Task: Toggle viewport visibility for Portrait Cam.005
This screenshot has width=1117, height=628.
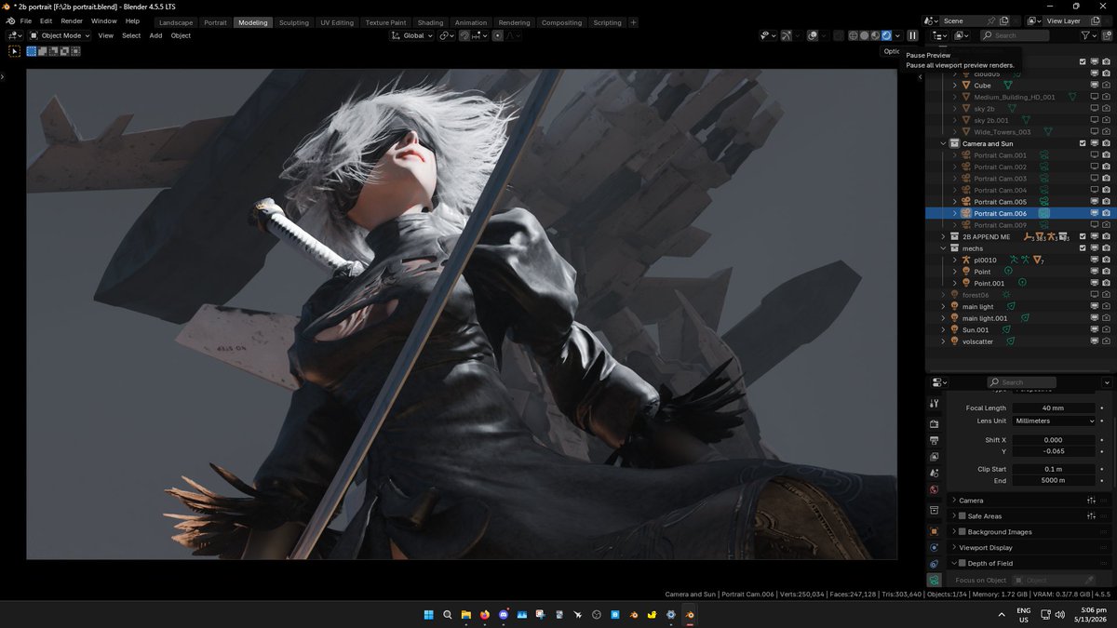Action: [1095, 202]
